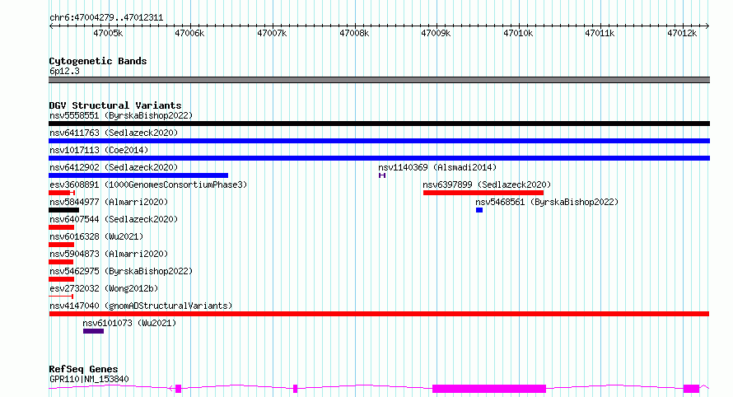Click the 47007k ruler position
This screenshot has height=397, width=733.
pos(272,33)
